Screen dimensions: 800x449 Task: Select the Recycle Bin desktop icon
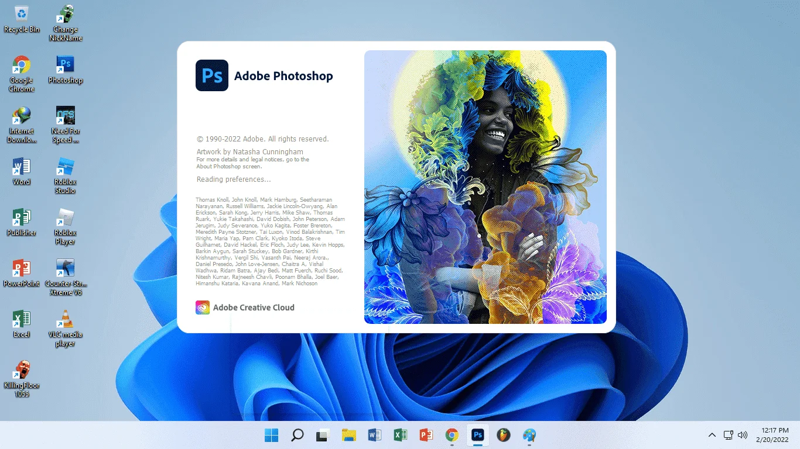21,19
